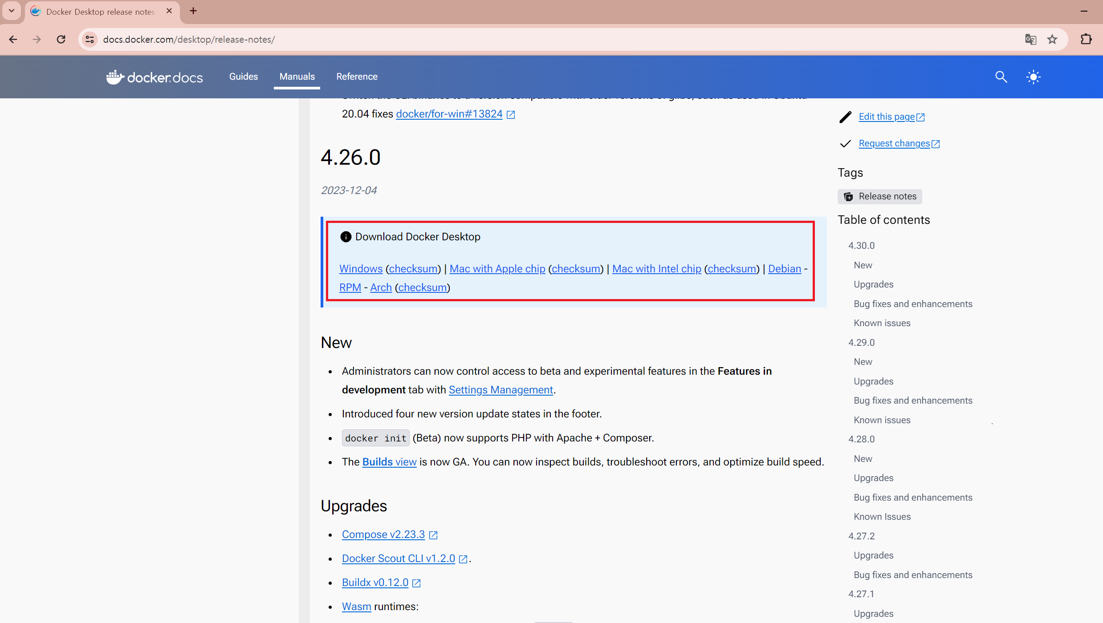Reload the page with the refresh icon
Viewport: 1103px width, 623px height.
61,40
